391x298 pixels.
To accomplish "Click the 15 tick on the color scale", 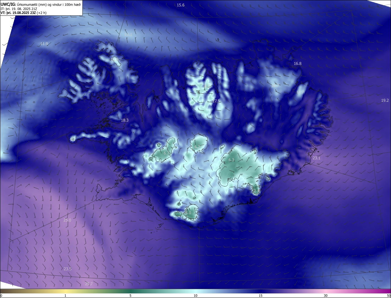I will pyautogui.click(x=261, y=296).
